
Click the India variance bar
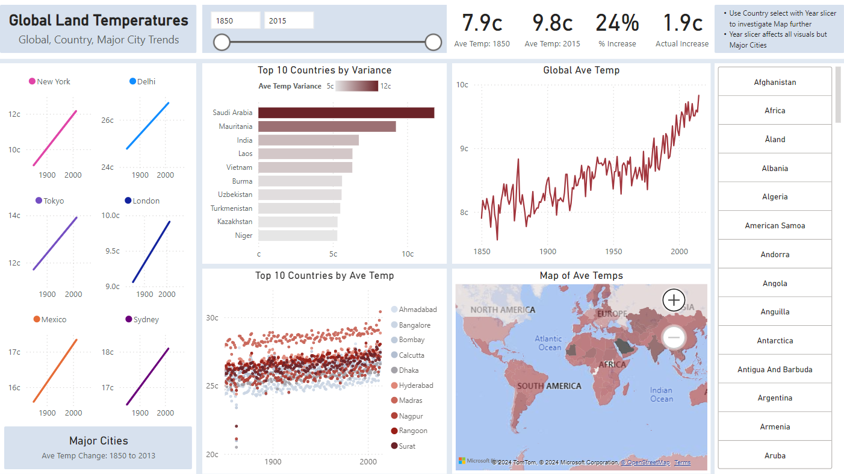(x=308, y=140)
